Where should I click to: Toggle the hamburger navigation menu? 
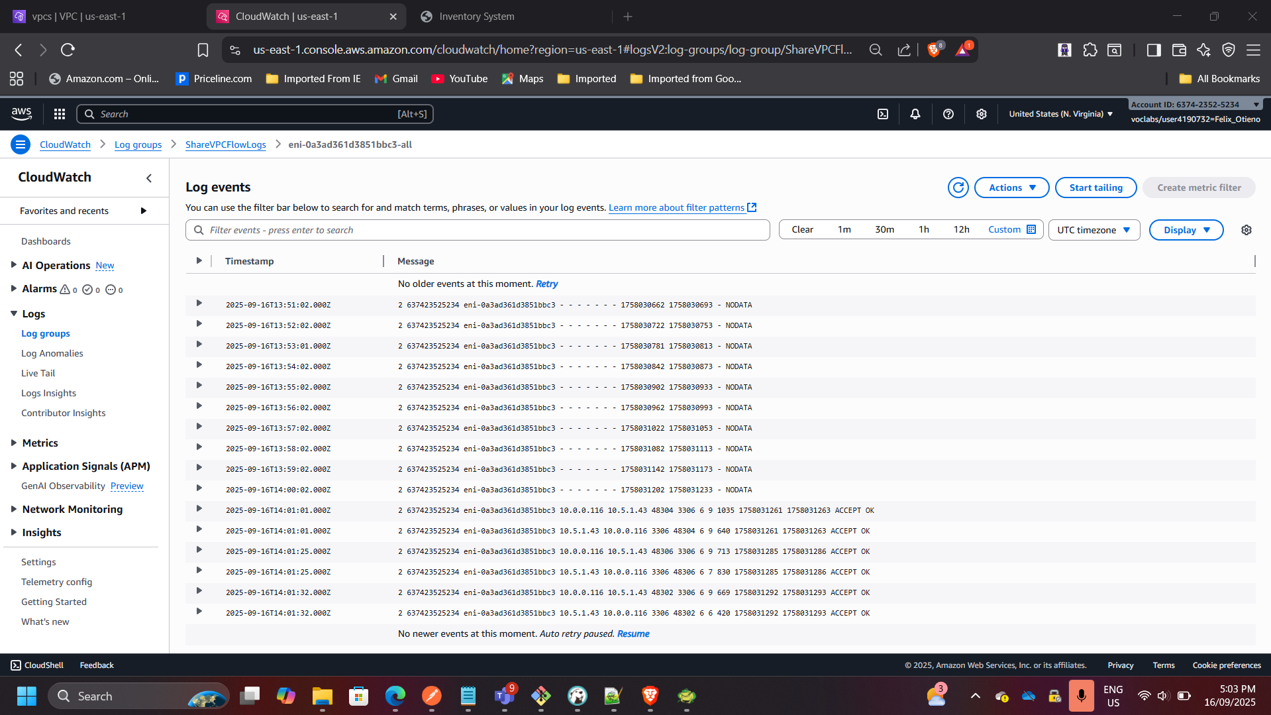[21, 144]
